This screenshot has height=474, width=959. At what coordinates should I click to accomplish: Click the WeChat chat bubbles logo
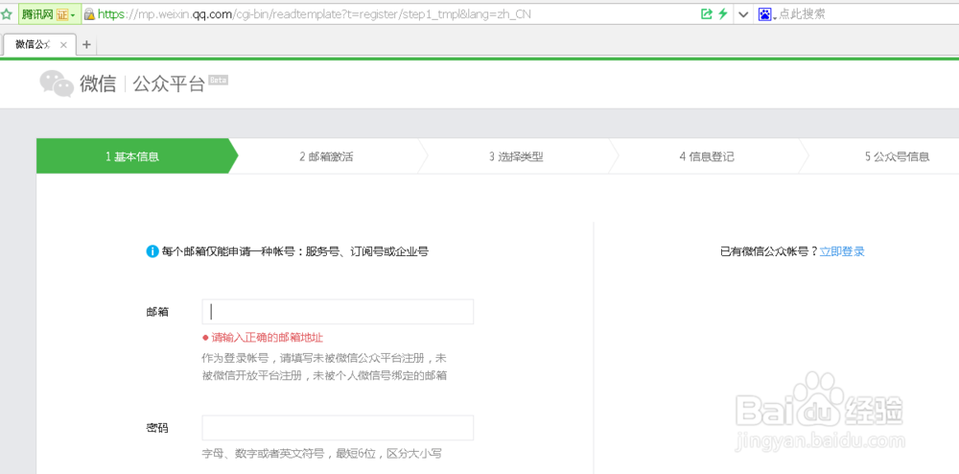click(x=57, y=83)
